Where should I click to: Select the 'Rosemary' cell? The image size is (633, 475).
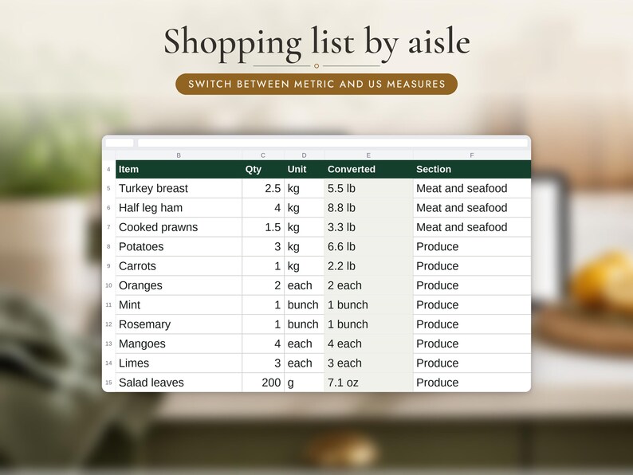pos(179,324)
